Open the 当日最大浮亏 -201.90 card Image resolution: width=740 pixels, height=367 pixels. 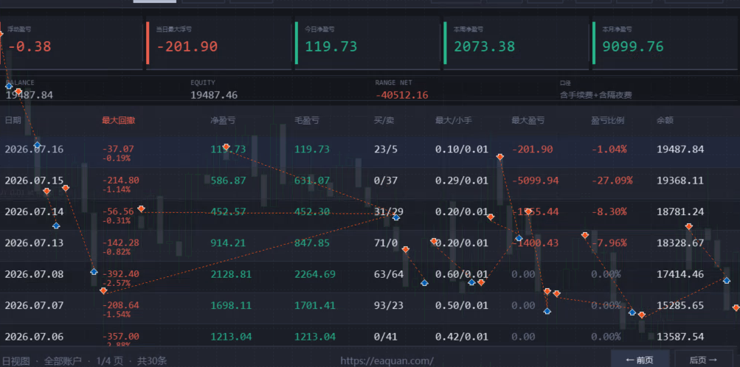pyautogui.click(x=218, y=43)
